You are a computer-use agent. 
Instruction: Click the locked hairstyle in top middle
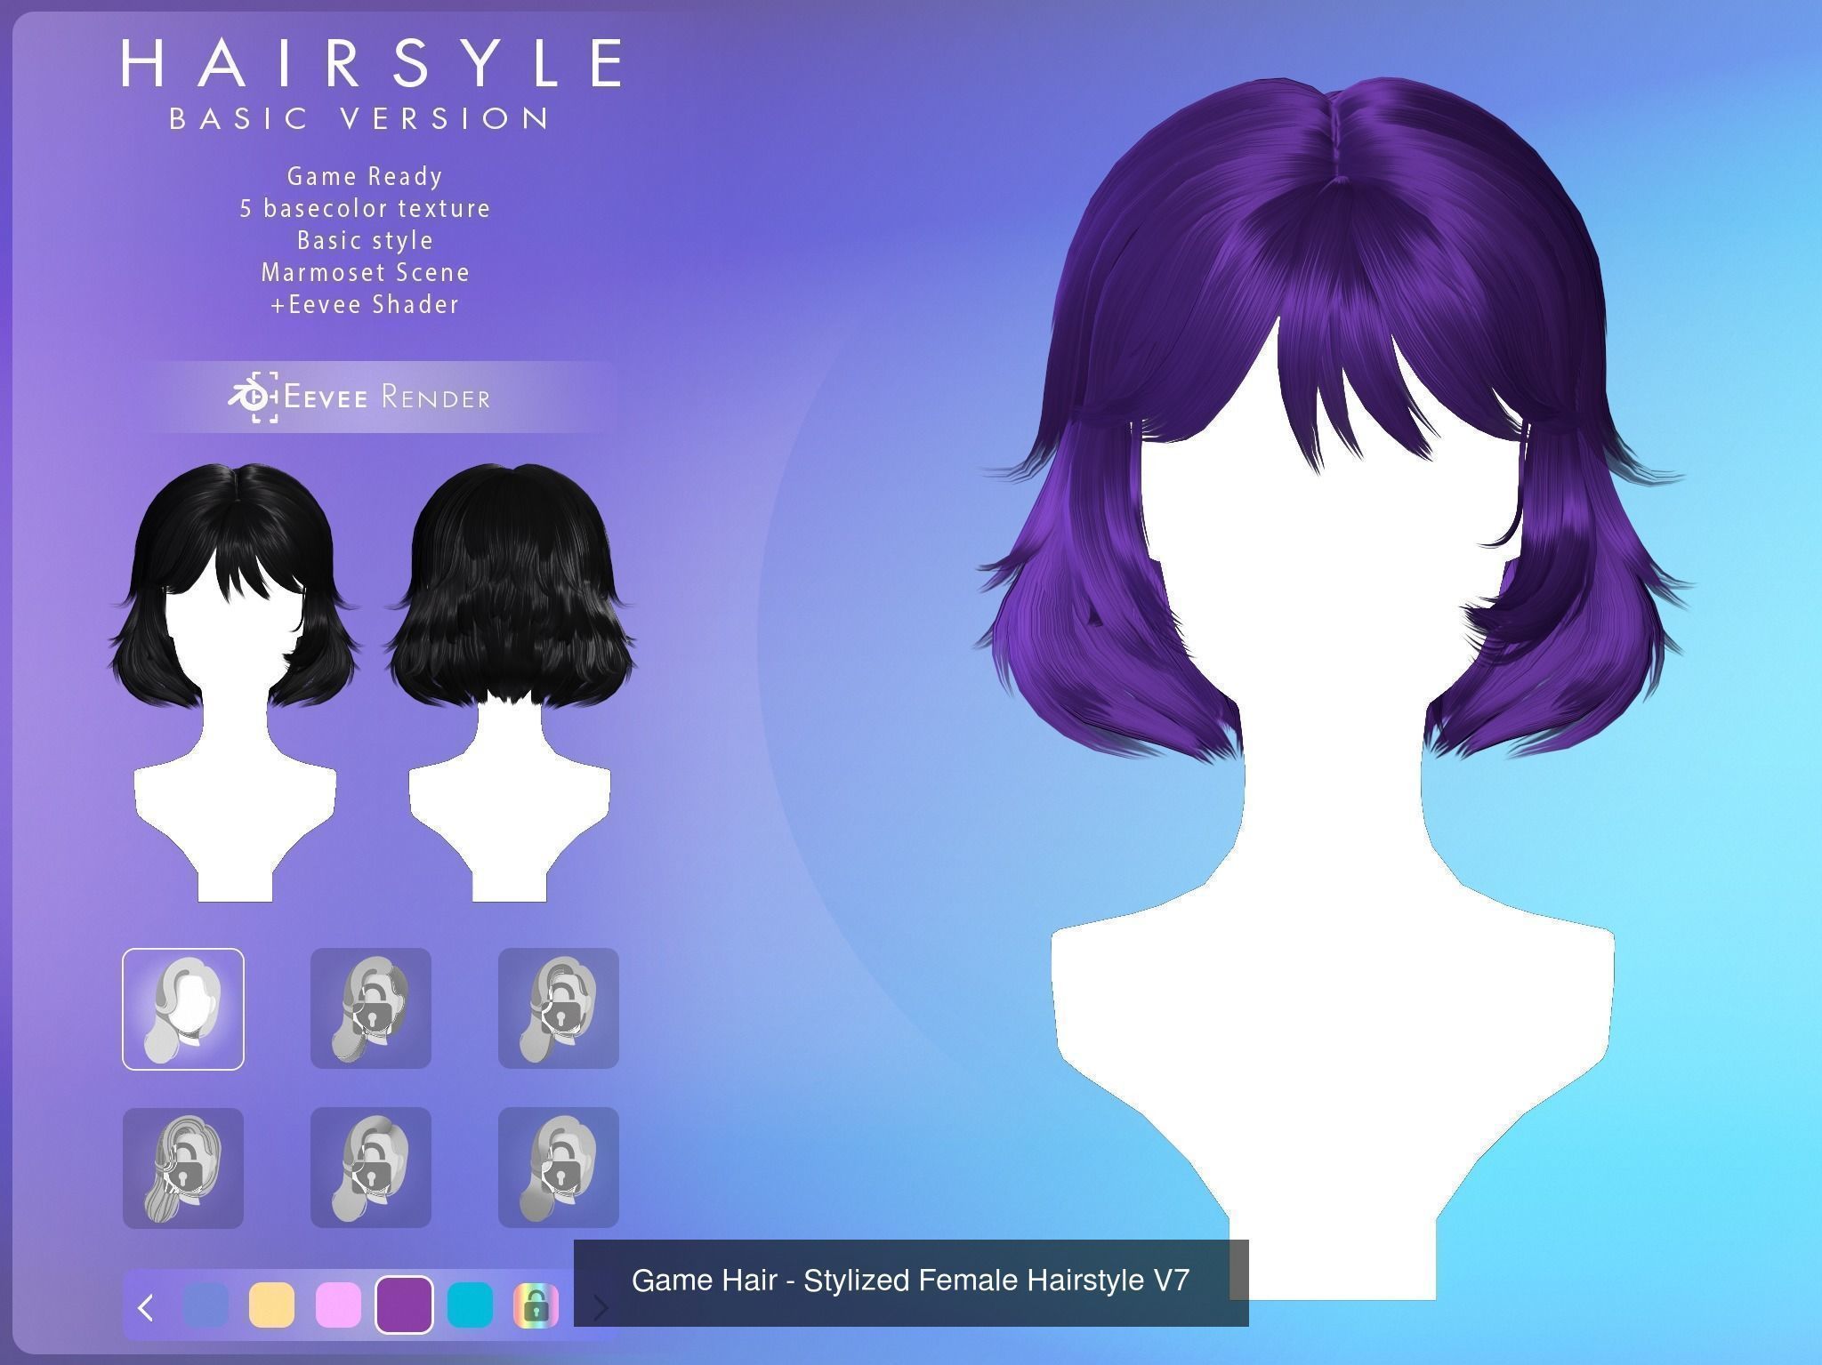pos(371,1008)
